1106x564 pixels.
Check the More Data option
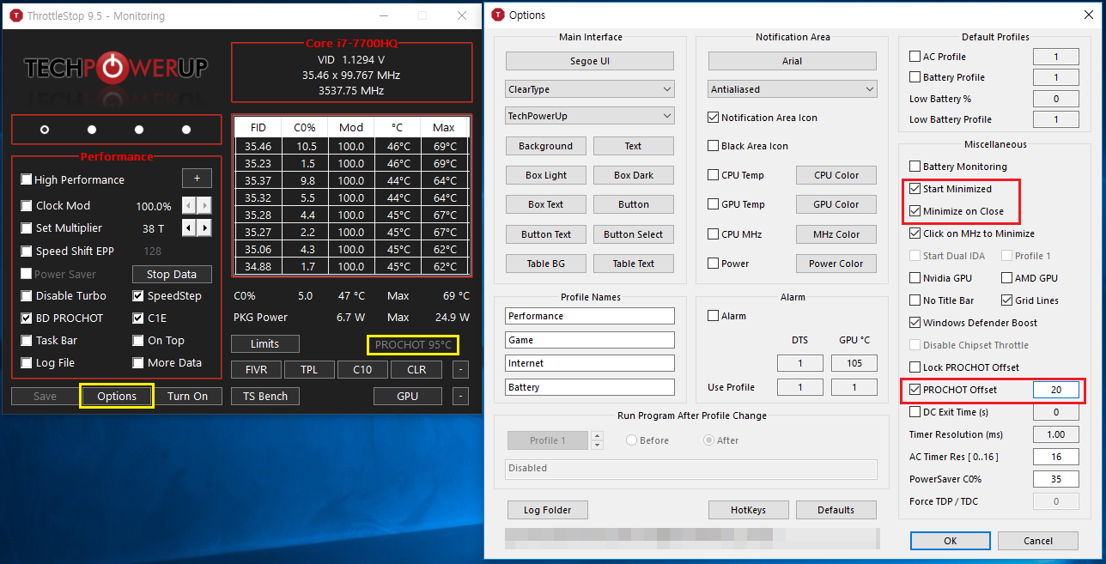(x=138, y=363)
